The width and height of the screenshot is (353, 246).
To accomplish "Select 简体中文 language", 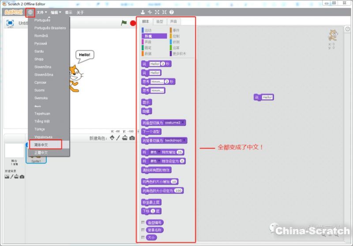I will 49,145.
